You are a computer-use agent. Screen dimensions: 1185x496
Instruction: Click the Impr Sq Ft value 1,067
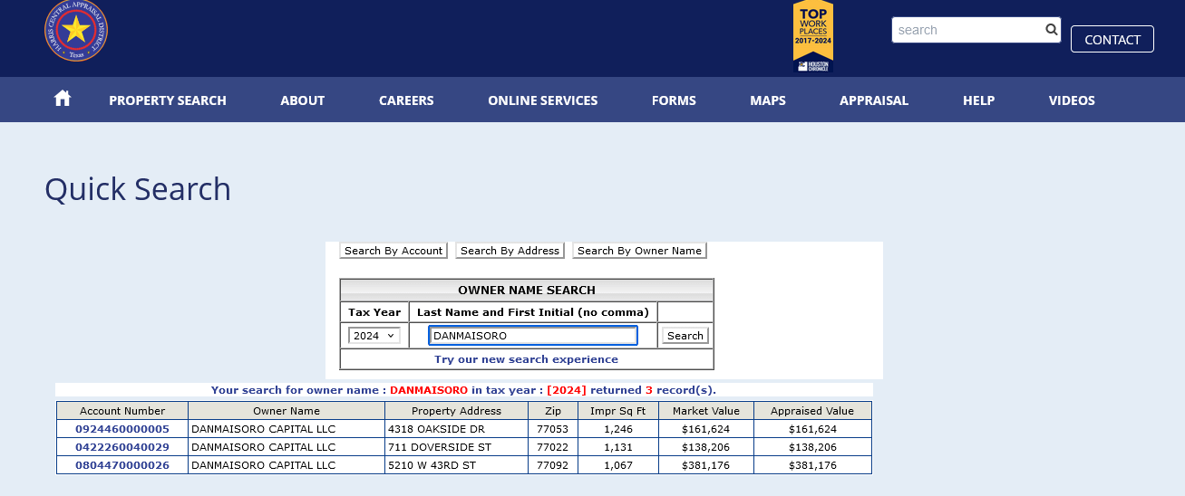click(x=617, y=465)
